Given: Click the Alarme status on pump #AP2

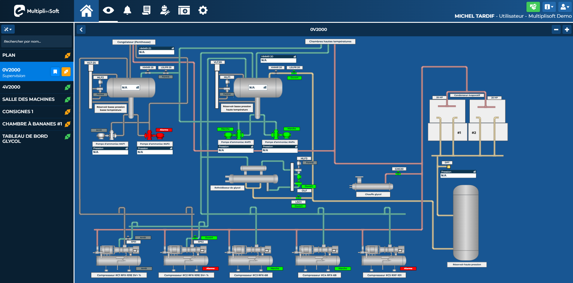Looking at the screenshot, I should tap(164, 130).
